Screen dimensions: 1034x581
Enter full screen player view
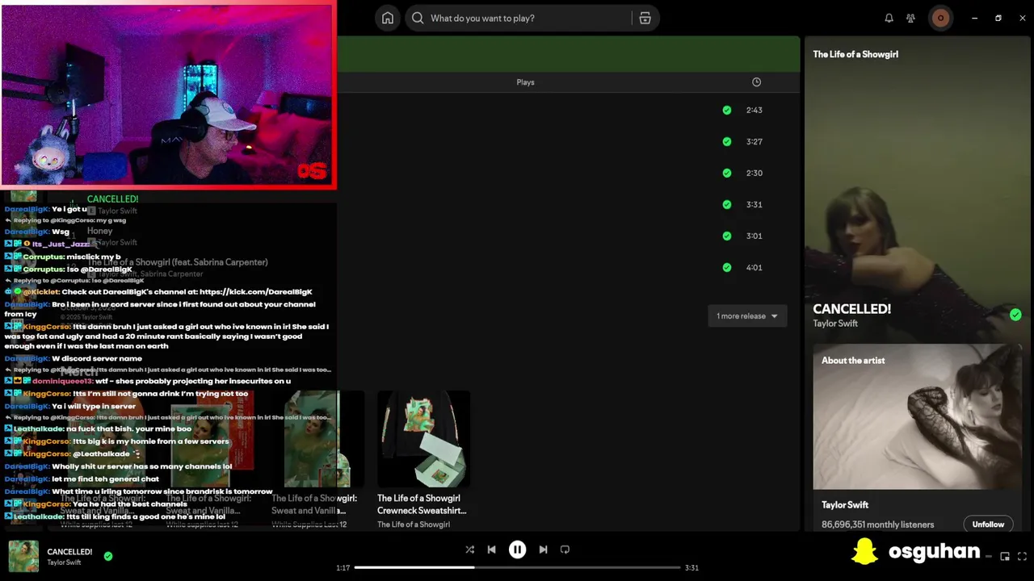click(1023, 556)
